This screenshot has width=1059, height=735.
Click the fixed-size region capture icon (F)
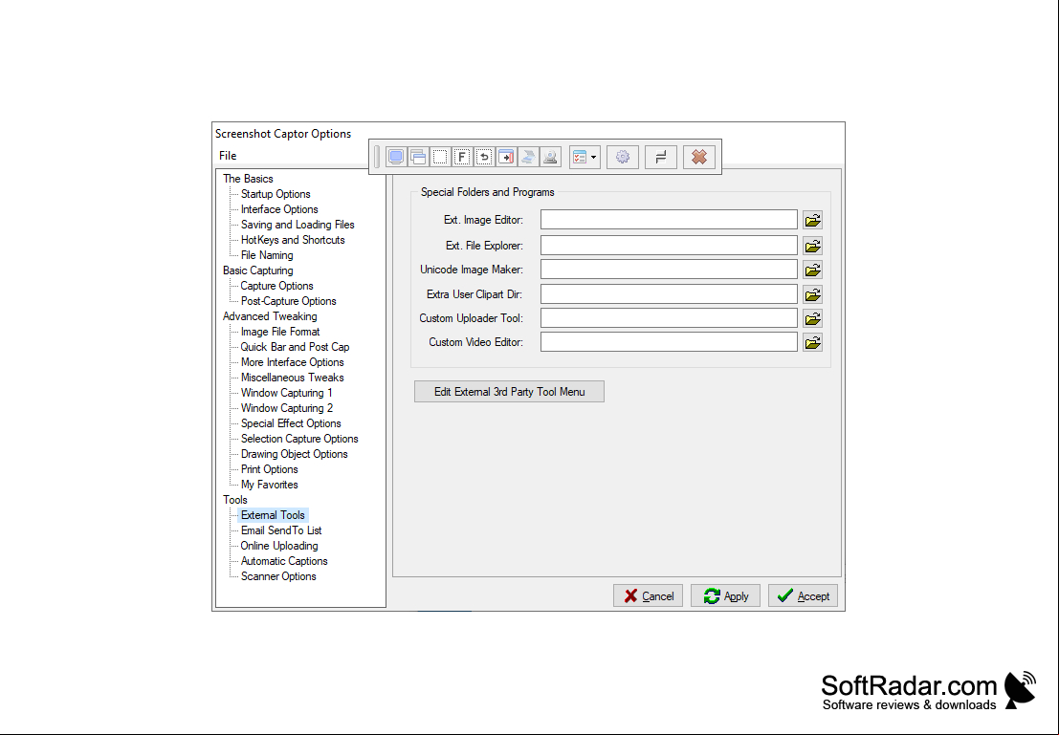click(462, 158)
